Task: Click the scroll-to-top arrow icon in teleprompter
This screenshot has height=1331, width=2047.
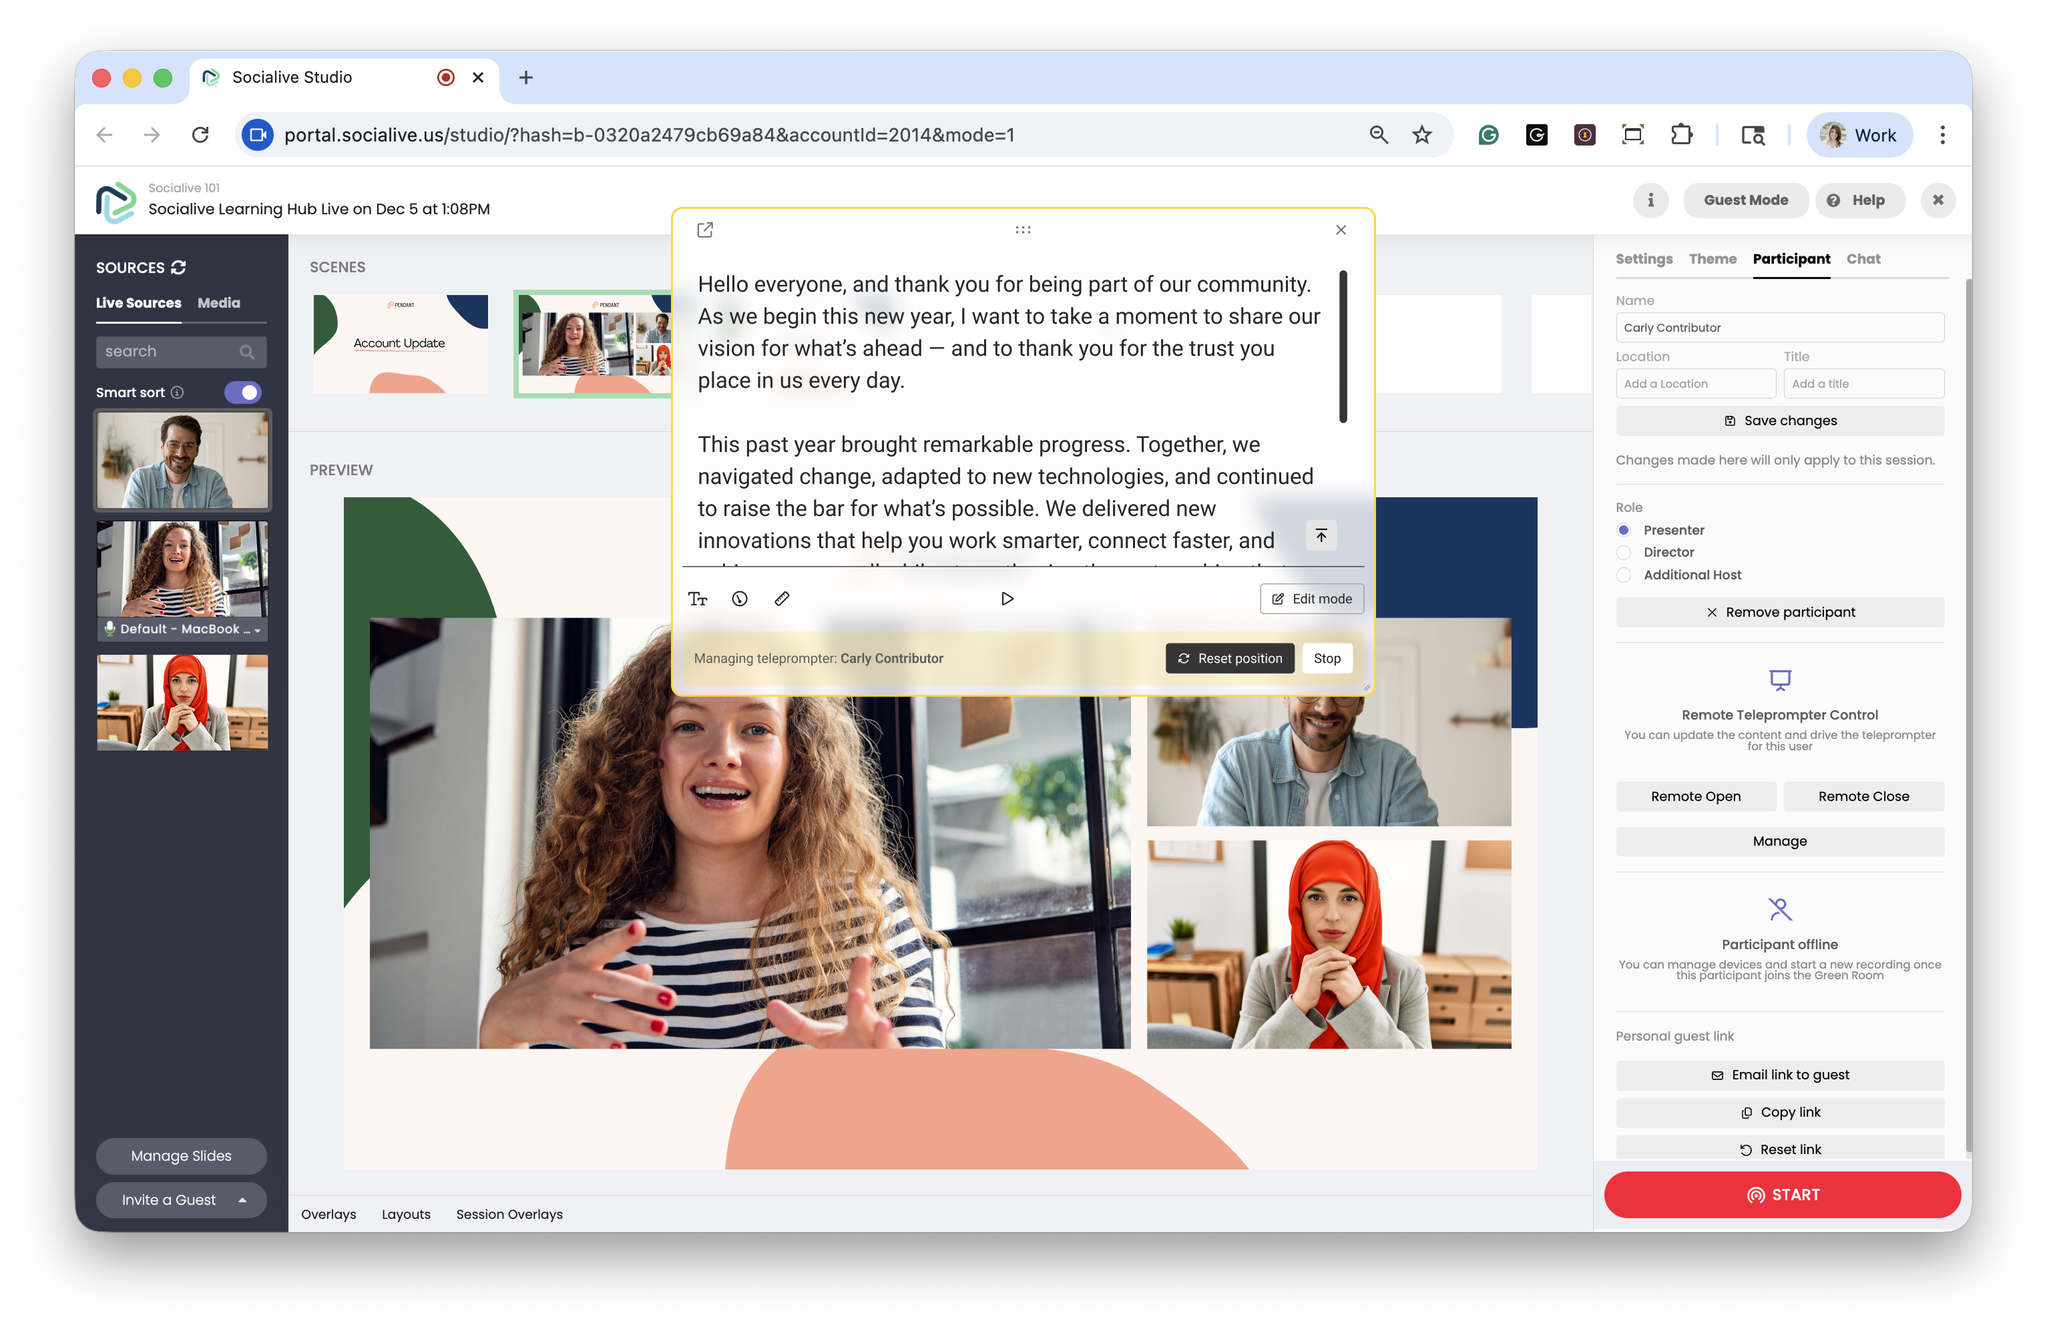Action: (x=1321, y=535)
